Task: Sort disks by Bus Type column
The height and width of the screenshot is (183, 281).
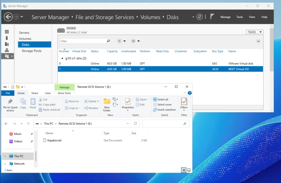Action: click(217, 51)
